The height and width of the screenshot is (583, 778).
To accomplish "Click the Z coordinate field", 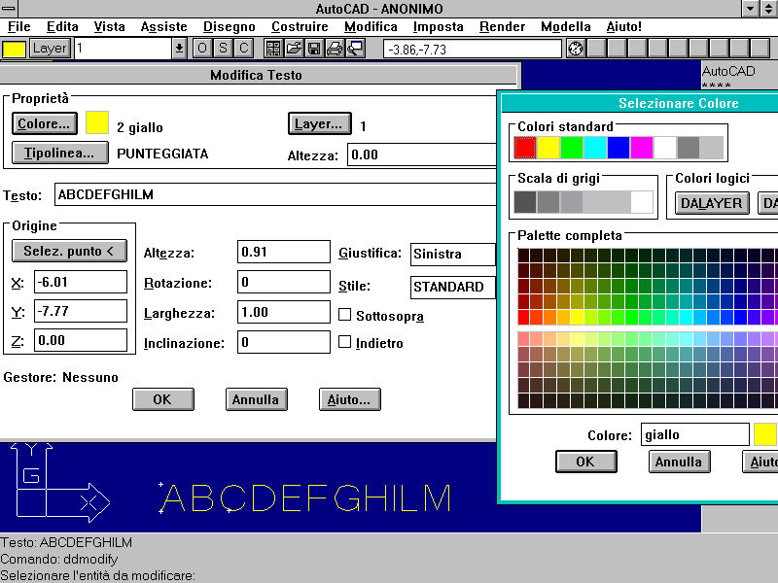I will point(81,341).
